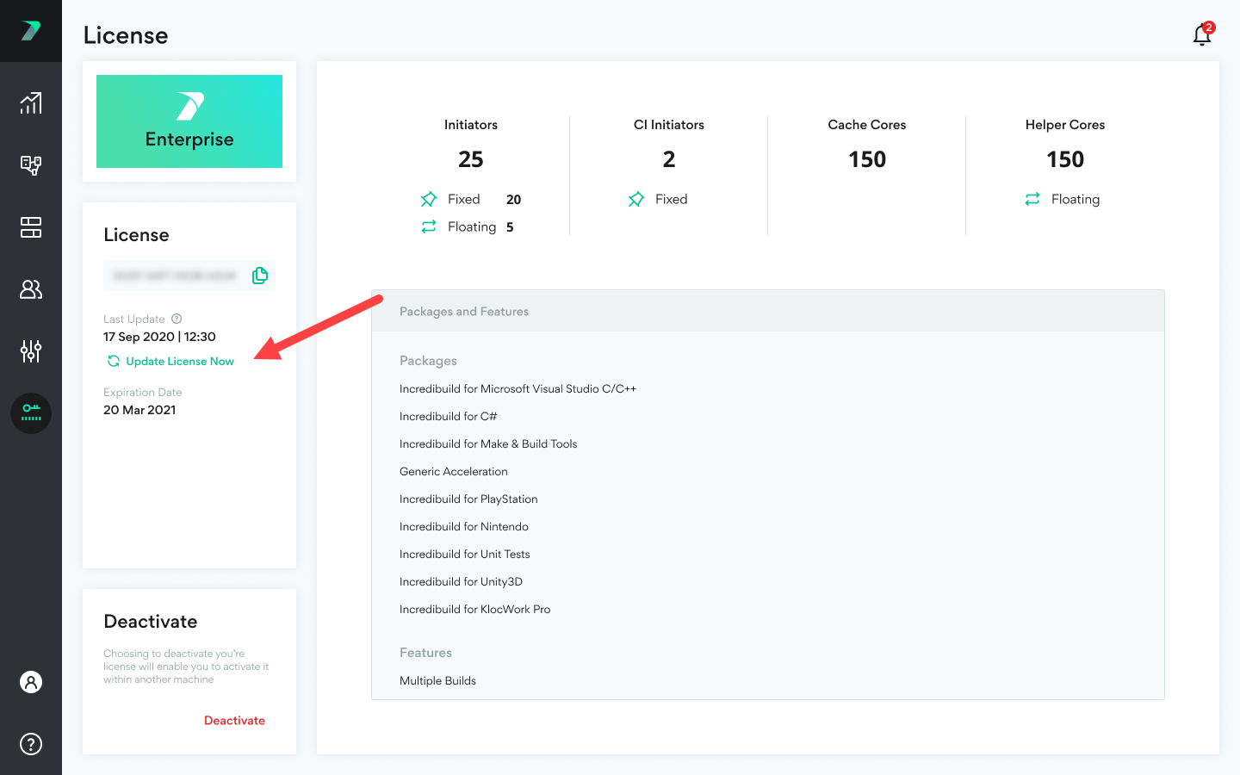Select the License key sidebar icon
1240x775 pixels.
[x=31, y=413]
